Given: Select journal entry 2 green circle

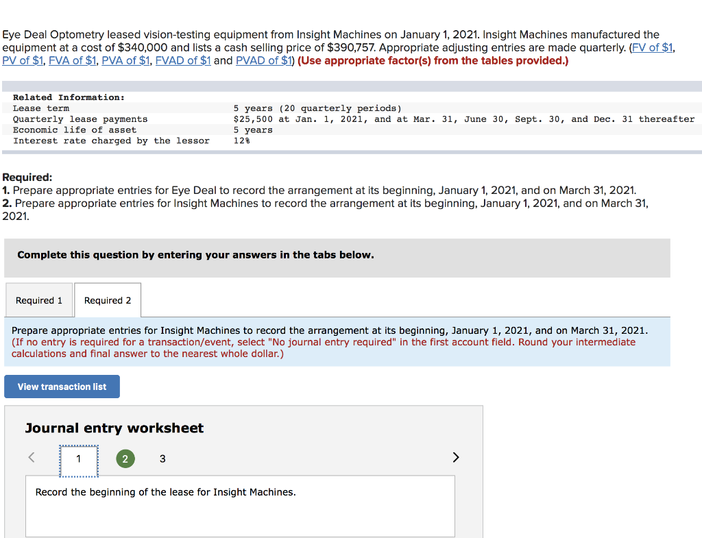Looking at the screenshot, I should click(x=125, y=458).
